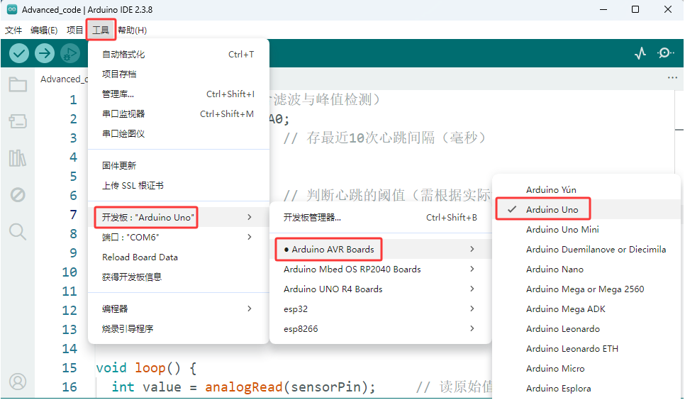This screenshot has width=685, height=400.
Task: Expand the esp8266 boards submenu arrow
Action: pyautogui.click(x=472, y=328)
